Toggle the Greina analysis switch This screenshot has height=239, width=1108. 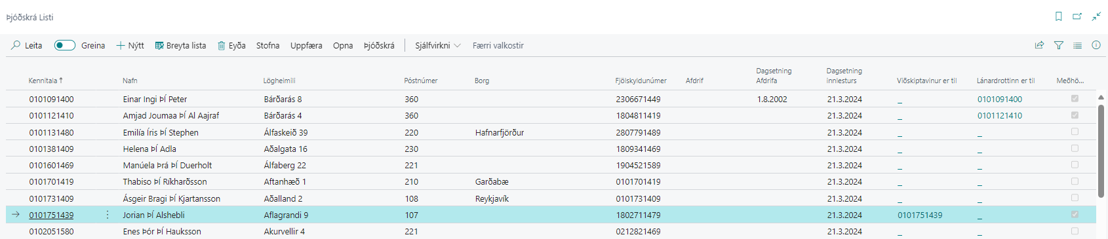65,45
